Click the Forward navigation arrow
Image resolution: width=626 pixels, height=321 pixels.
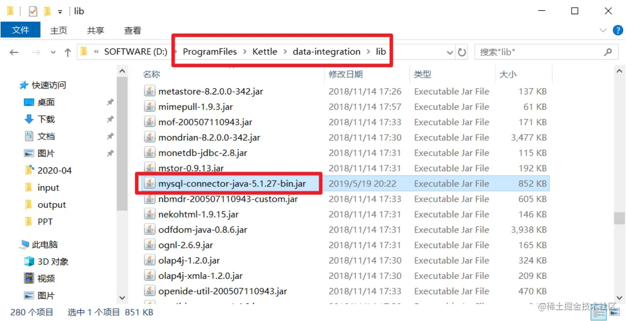[x=36, y=52]
